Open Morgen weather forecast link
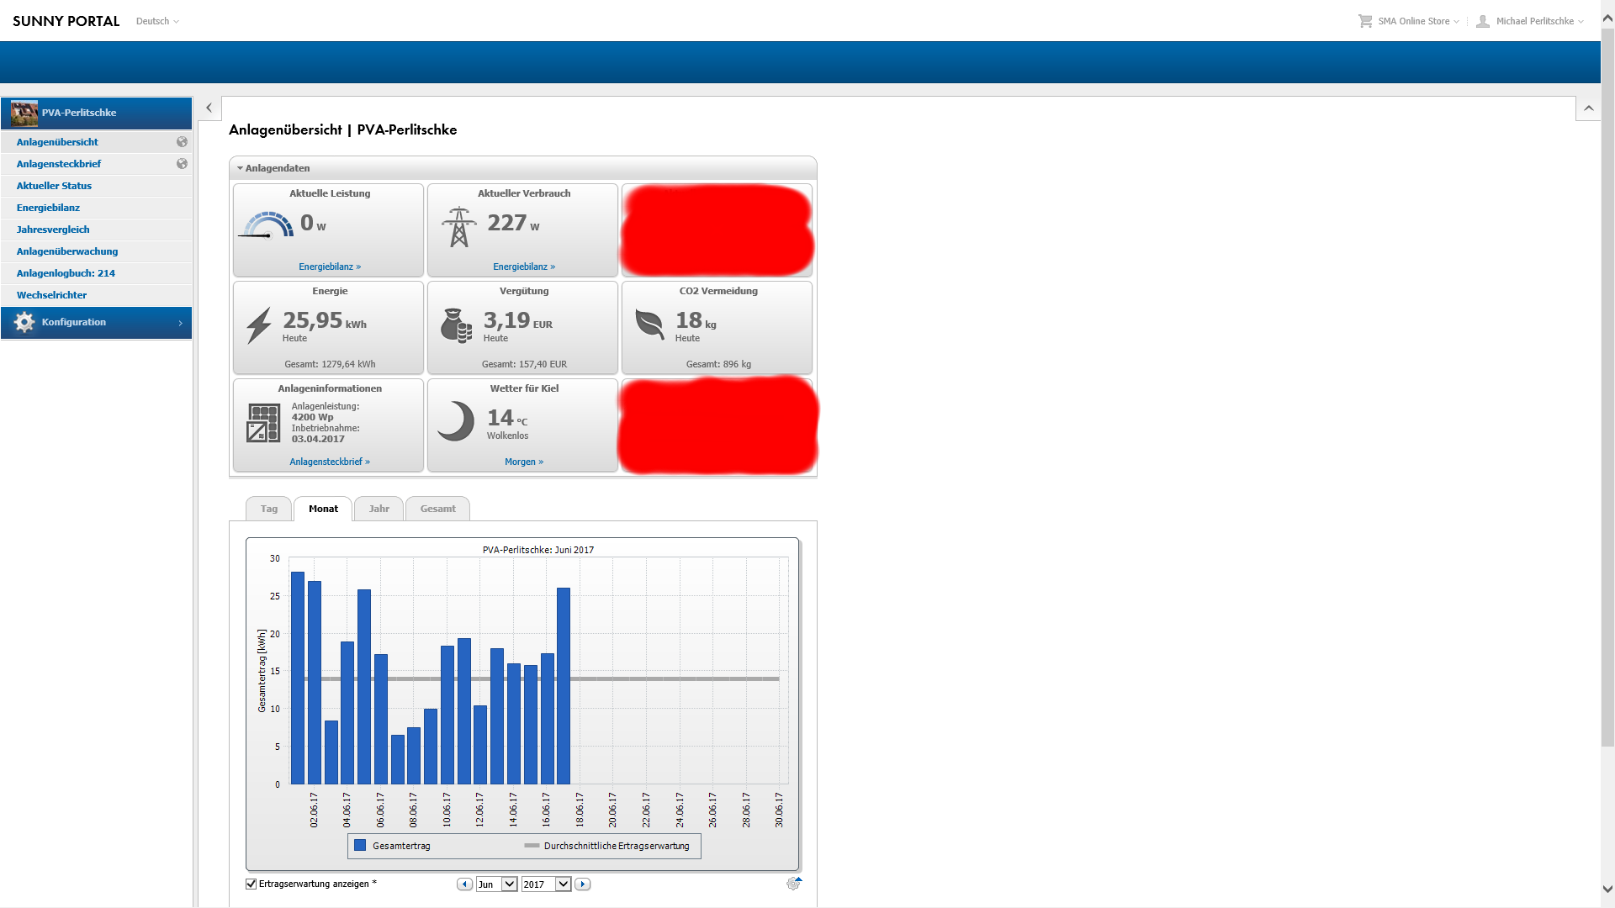 tap(523, 462)
